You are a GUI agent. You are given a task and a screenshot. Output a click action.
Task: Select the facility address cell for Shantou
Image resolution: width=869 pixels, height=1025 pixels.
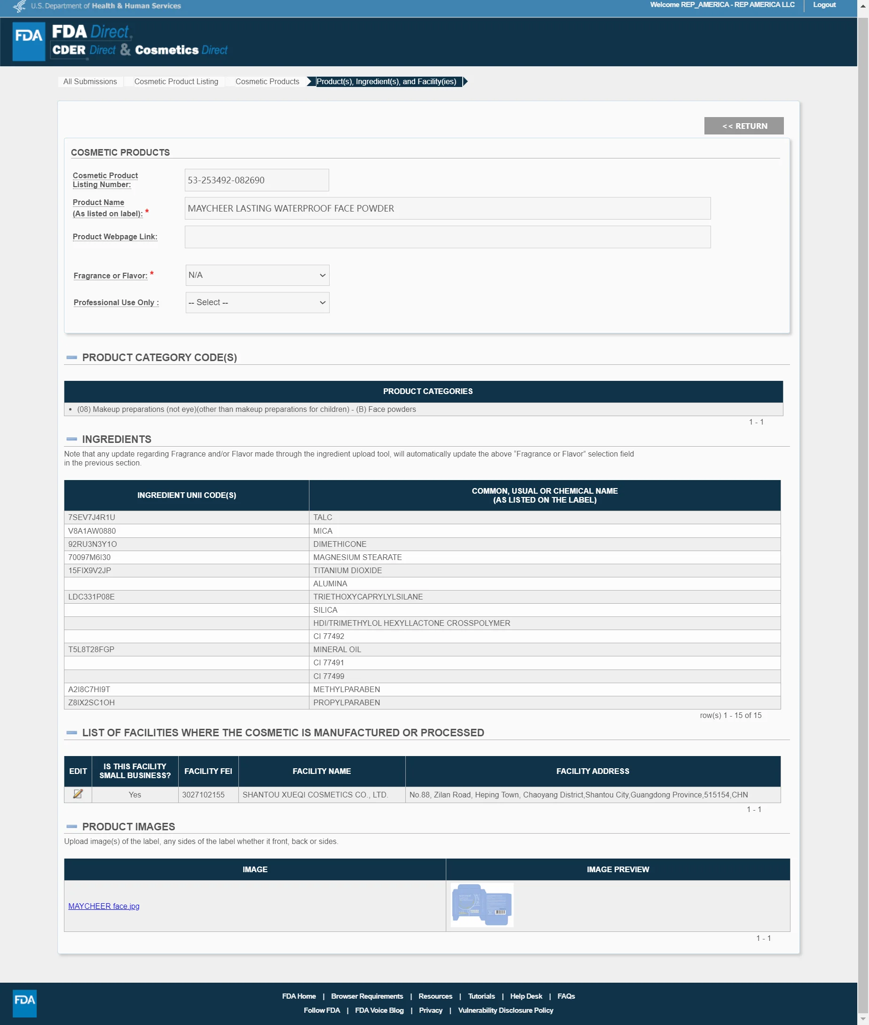click(592, 795)
